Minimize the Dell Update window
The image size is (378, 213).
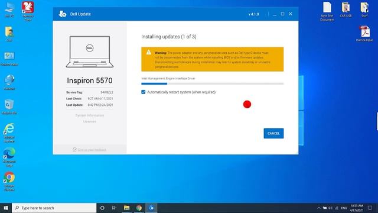click(x=275, y=14)
